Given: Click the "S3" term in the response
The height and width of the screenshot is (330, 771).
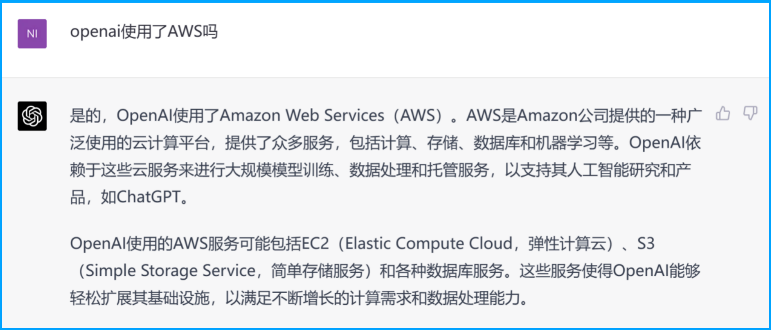Looking at the screenshot, I should pos(645,244).
